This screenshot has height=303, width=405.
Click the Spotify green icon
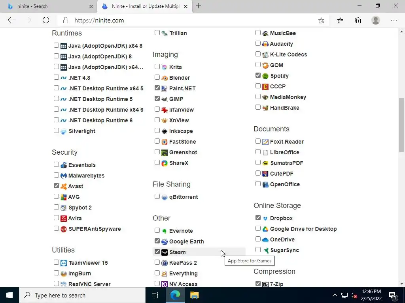click(x=265, y=76)
